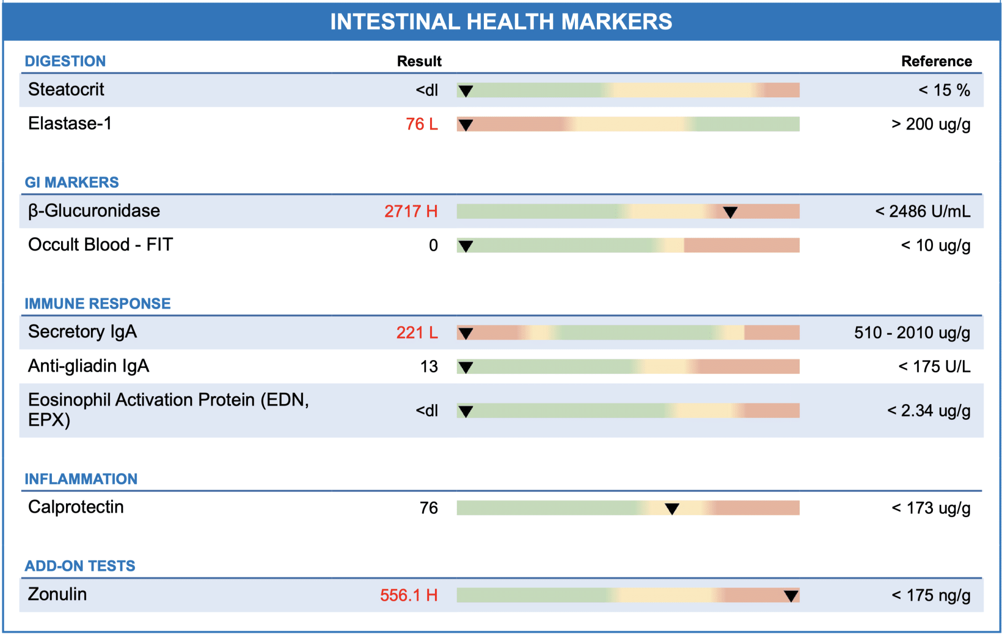This screenshot has height=635, width=1002.
Task: Select the GI MARKERS section heading
Action: [71, 182]
